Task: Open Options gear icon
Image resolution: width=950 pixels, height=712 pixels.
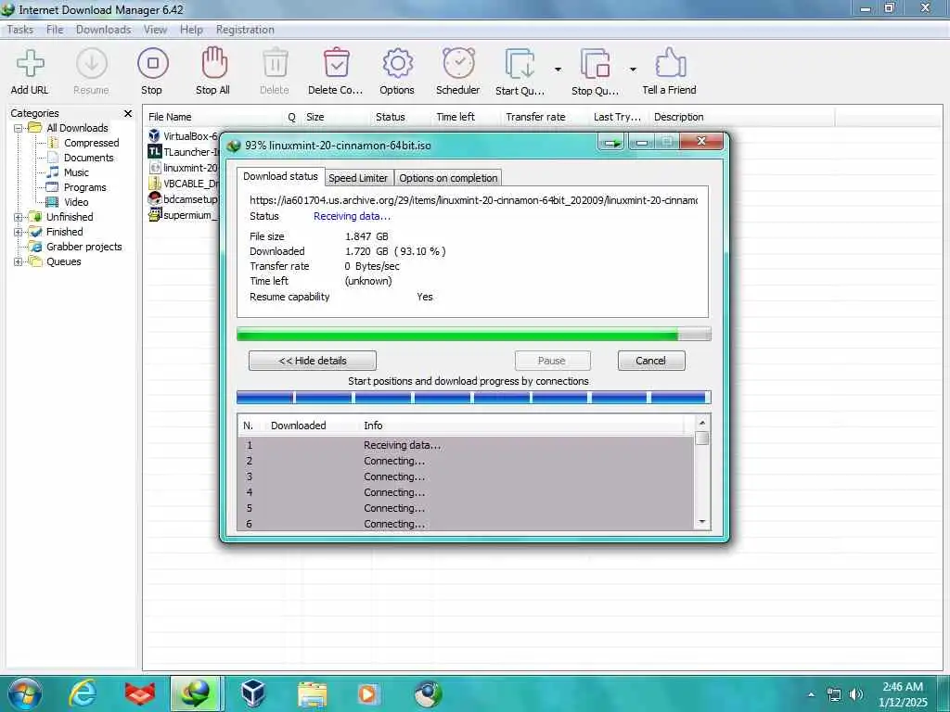Action: (397, 64)
